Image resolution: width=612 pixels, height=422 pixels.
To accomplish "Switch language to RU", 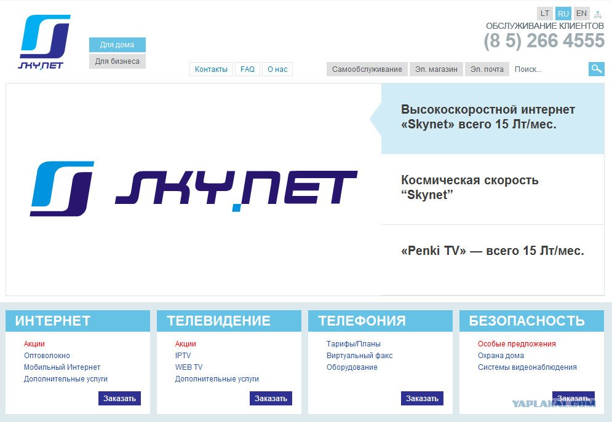I will (563, 14).
